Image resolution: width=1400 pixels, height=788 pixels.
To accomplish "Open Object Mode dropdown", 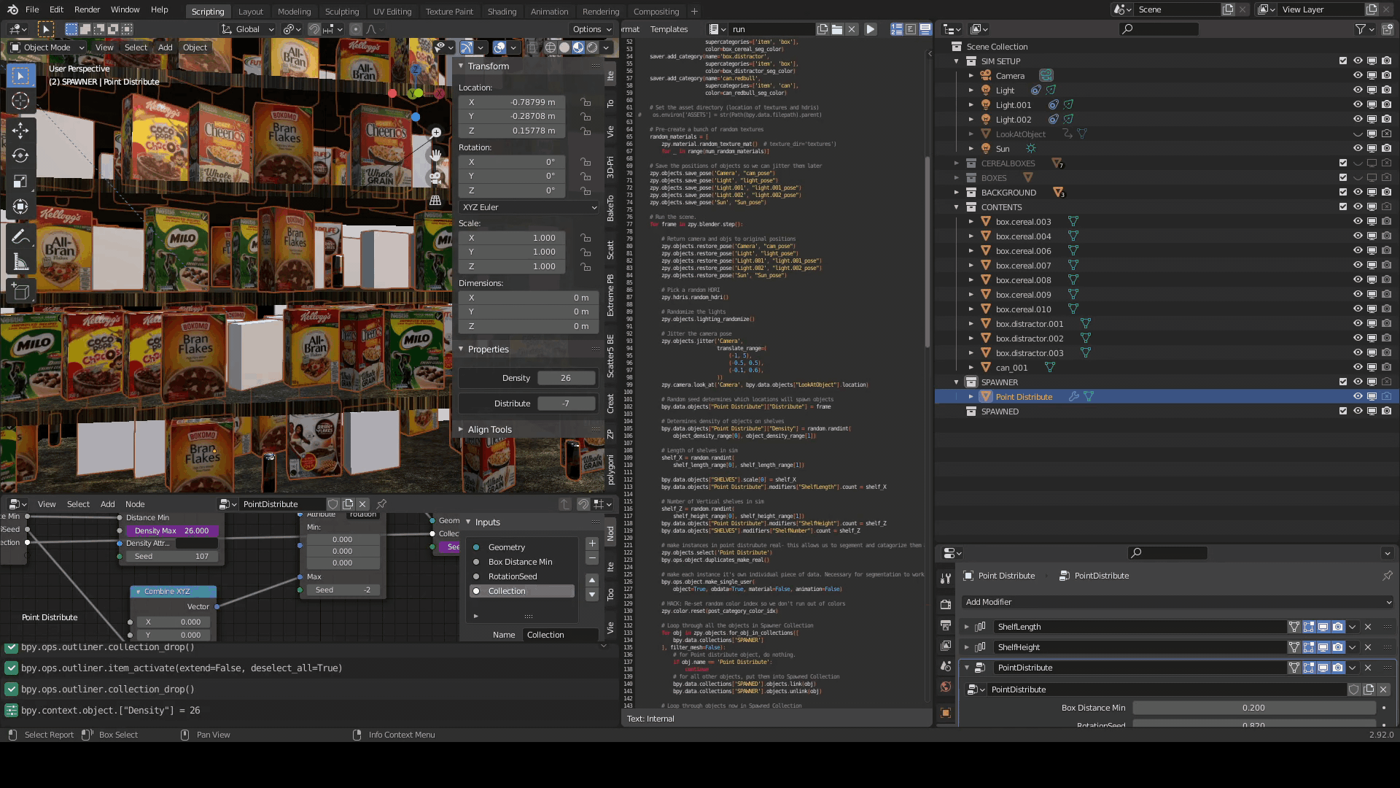I will coord(47,47).
